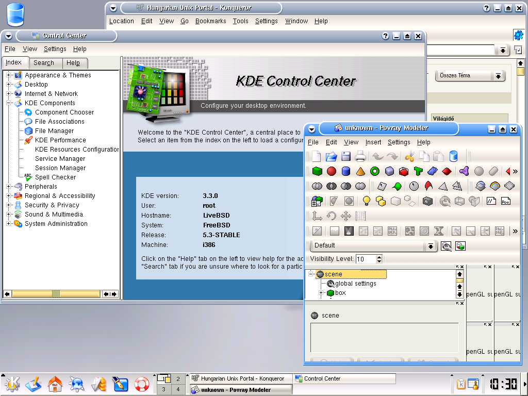
Task: Expand the Peripherals category
Action: [x=9, y=187]
